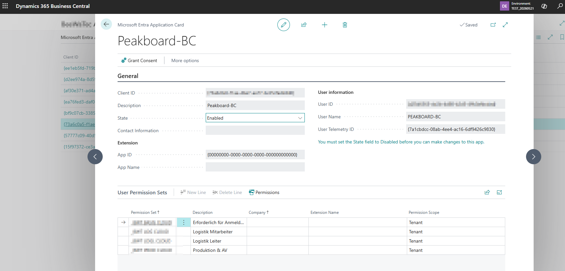The height and width of the screenshot is (271, 565).
Task: Click Permissions action in subpage
Action: click(264, 192)
